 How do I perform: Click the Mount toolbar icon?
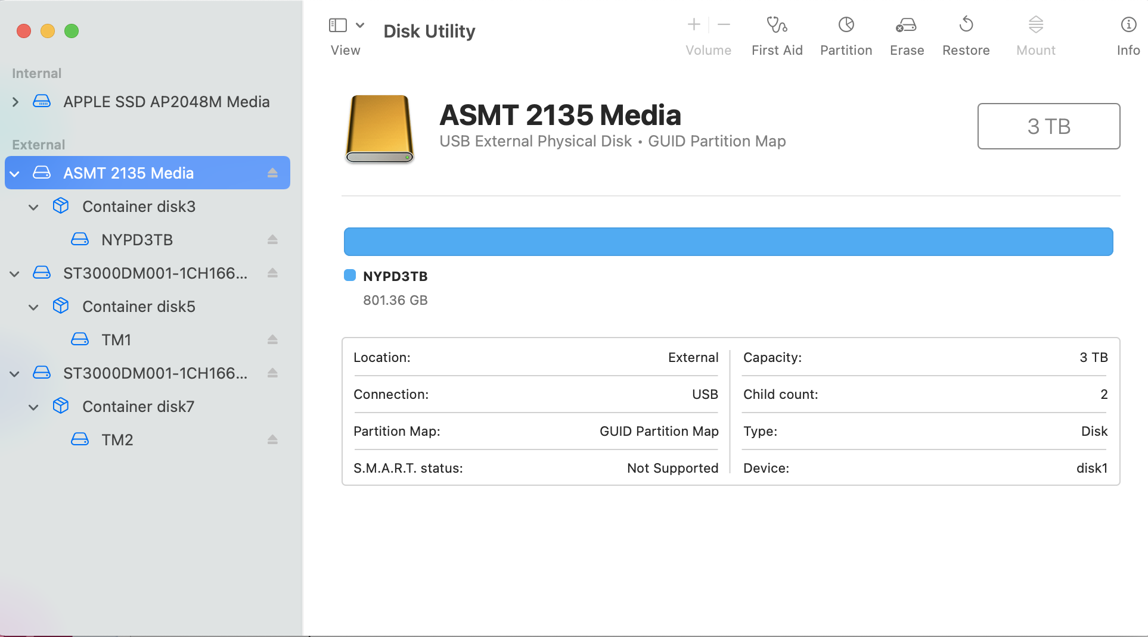pyautogui.click(x=1036, y=24)
